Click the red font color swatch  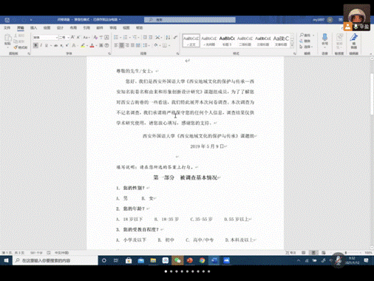click(92, 45)
